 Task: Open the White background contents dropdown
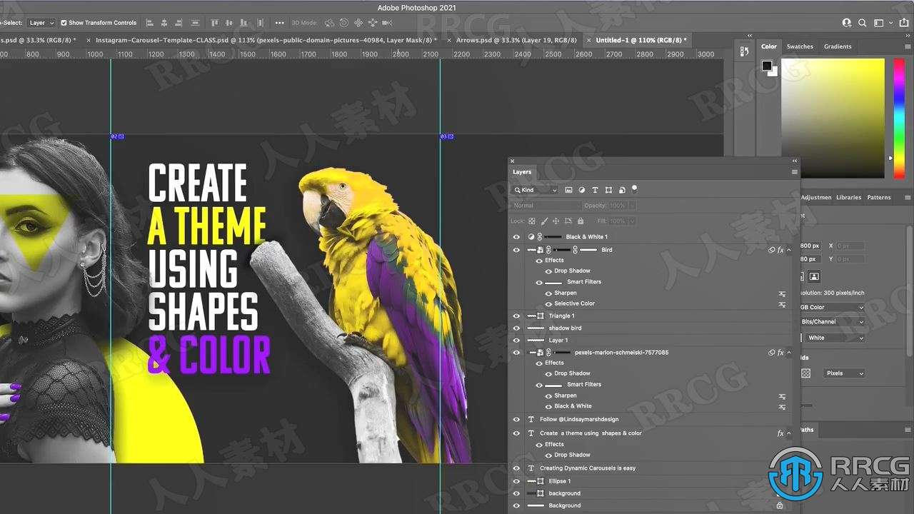pos(835,338)
